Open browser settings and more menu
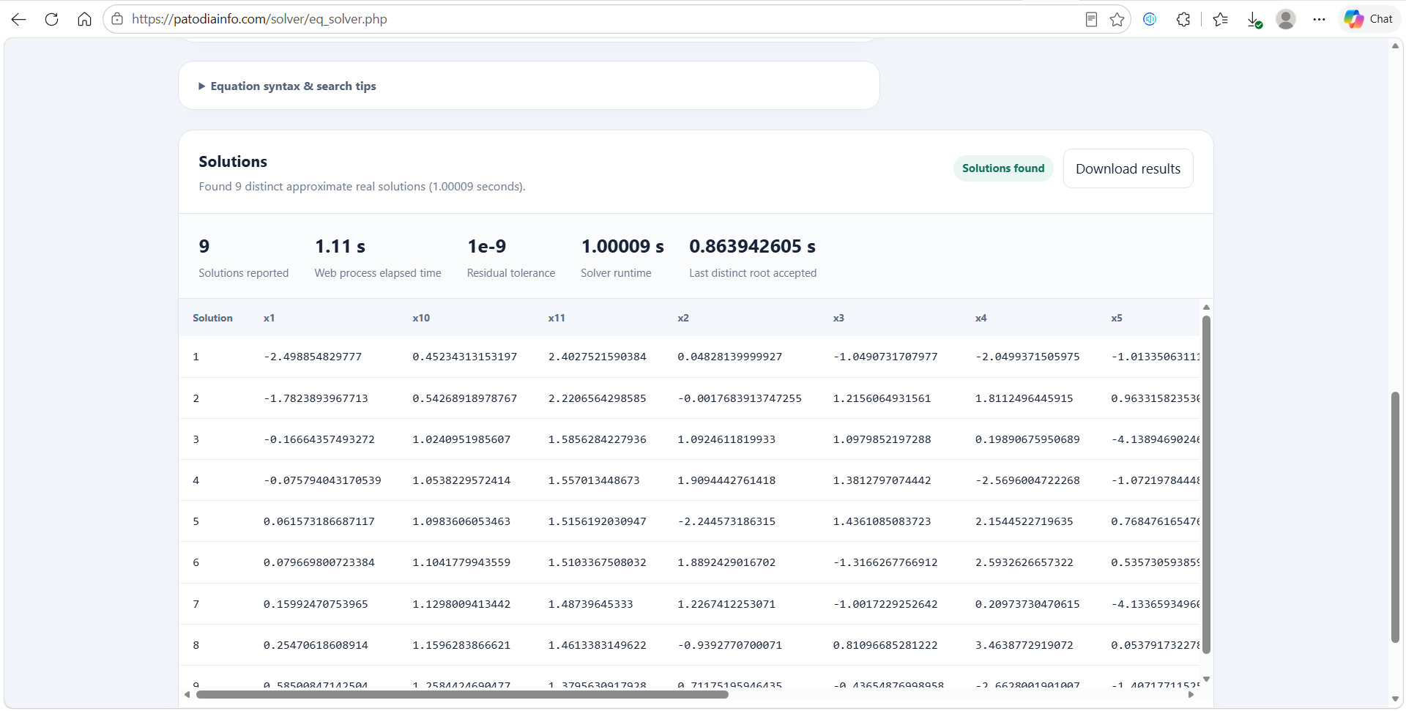 tap(1319, 19)
